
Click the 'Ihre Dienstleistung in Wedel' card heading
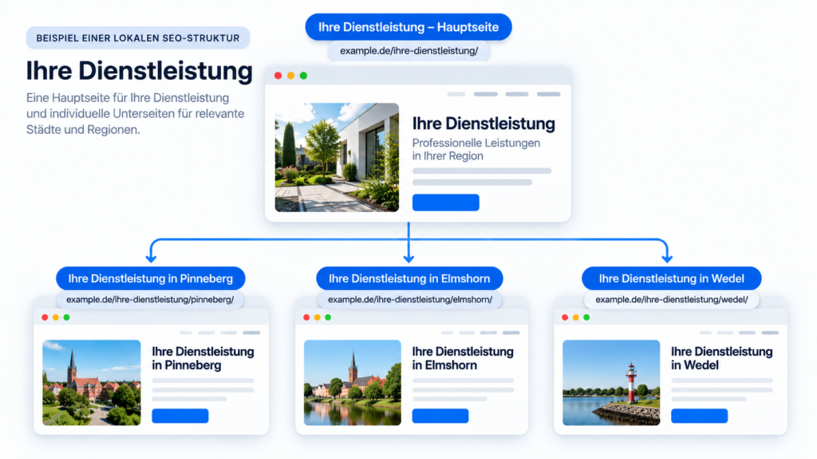coord(721,358)
